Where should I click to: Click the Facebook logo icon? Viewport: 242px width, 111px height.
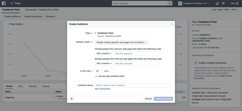click(4, 3)
